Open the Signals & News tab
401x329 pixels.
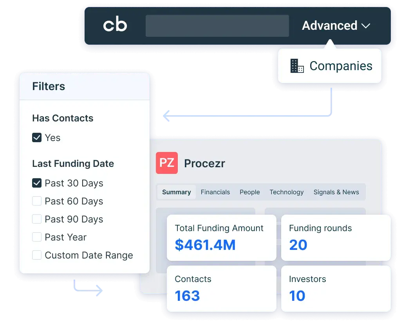tap(336, 192)
